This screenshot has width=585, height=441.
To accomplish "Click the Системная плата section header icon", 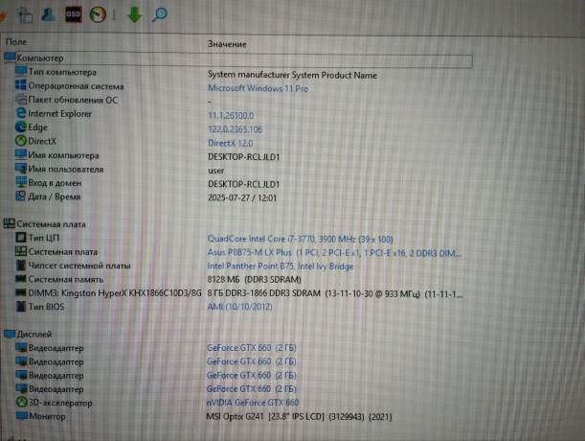I will coord(9,223).
